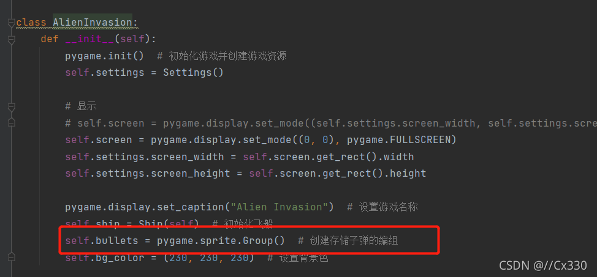The height and width of the screenshot is (277, 597).
Task: Click the "Alien Invasion" string literal
Action: 281,207
